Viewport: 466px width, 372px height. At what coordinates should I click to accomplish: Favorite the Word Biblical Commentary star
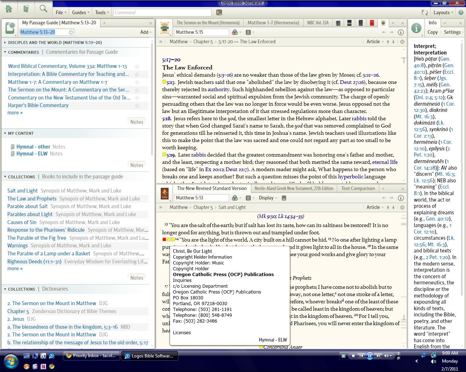pos(137,66)
